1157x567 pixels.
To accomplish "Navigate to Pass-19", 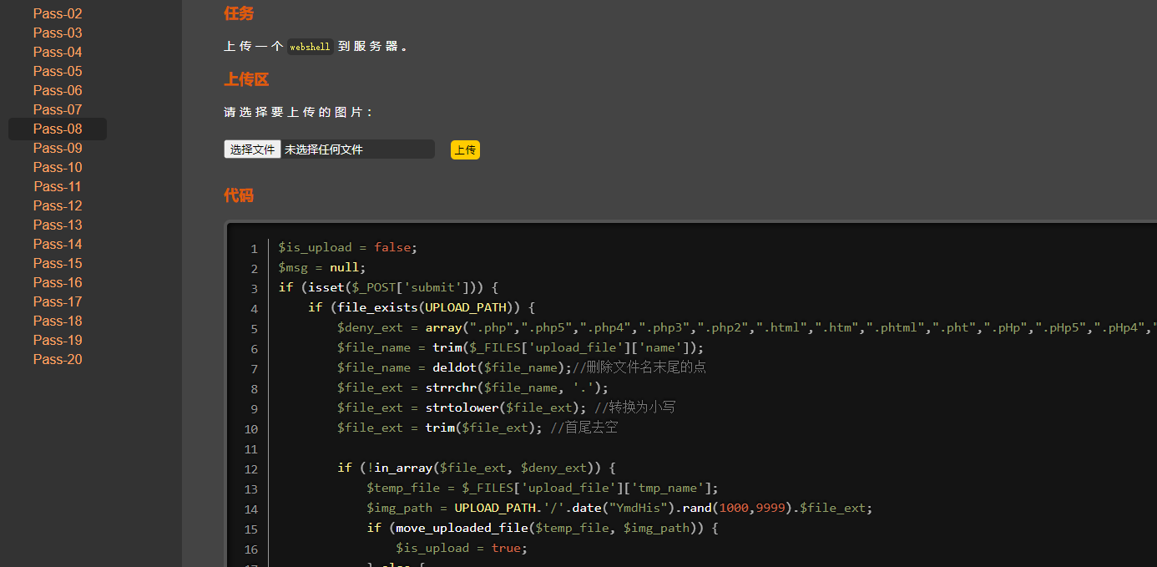I will coord(58,340).
